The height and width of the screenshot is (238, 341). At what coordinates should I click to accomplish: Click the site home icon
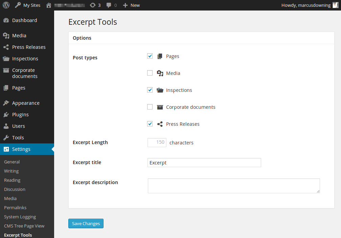[x=49, y=5]
